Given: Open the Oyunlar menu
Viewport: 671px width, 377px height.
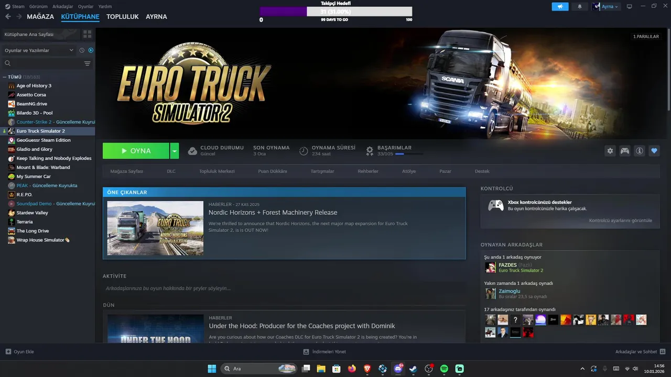Looking at the screenshot, I should click(86, 7).
